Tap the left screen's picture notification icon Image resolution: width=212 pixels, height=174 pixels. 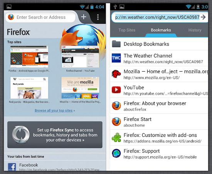point(9,7)
